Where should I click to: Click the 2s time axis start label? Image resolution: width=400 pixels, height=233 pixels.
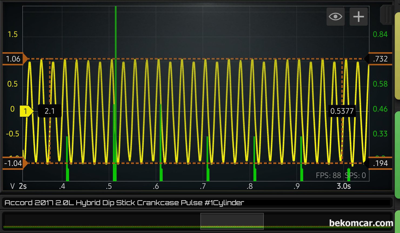point(23,186)
